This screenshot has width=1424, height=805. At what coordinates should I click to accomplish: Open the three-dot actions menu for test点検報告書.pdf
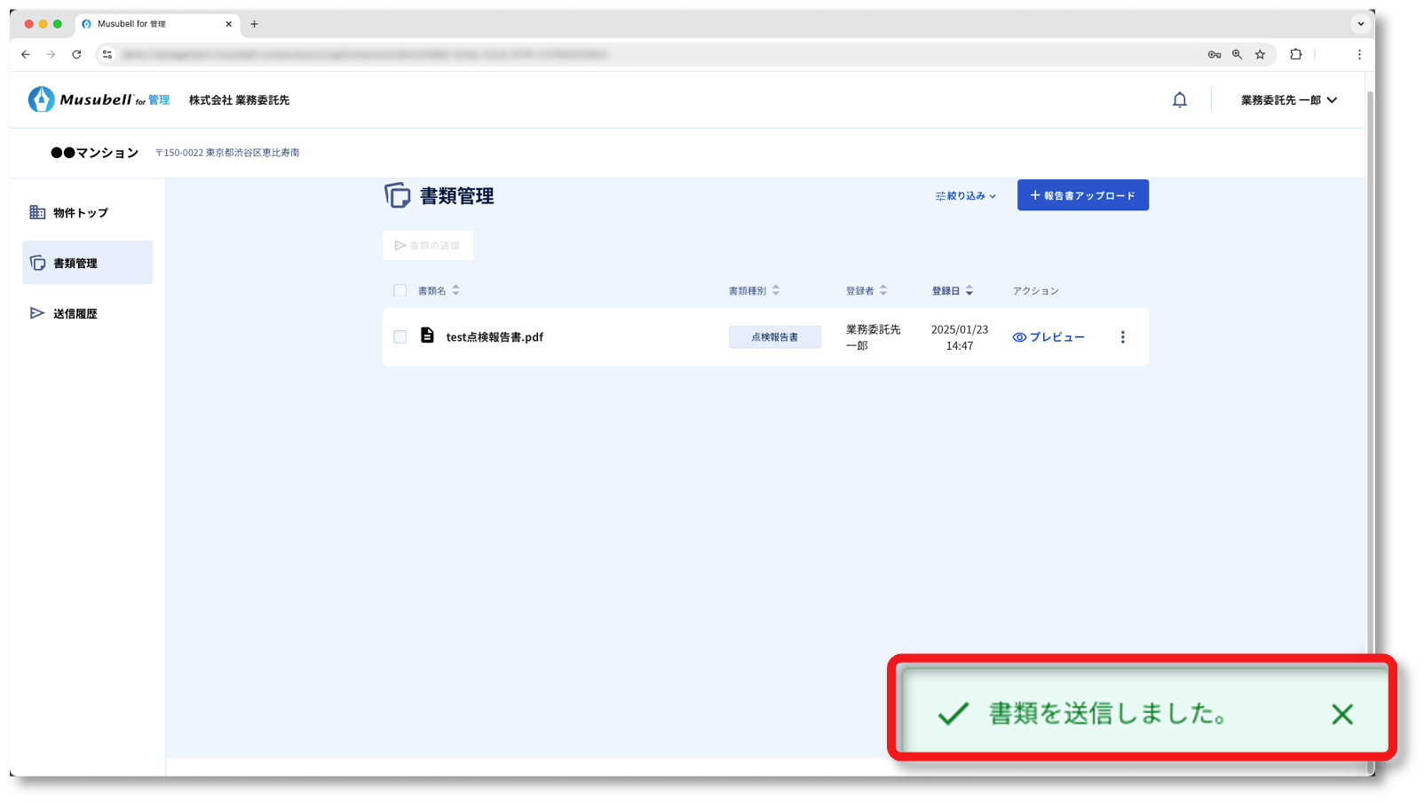1122,337
